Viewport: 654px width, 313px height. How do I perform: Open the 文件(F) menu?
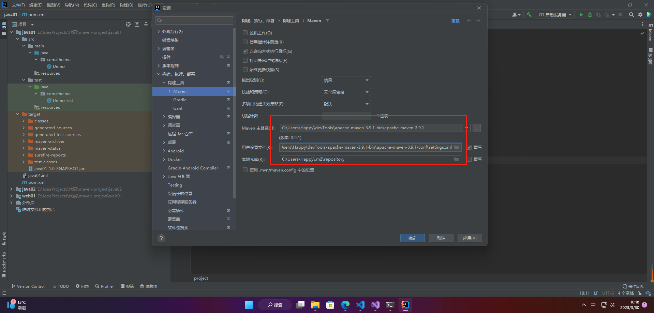pos(18,5)
